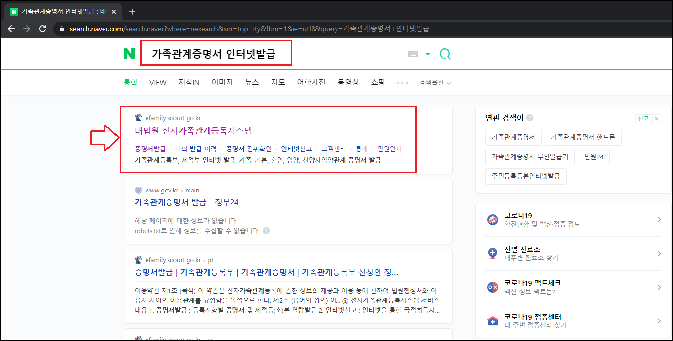
Task: Click chevron on 선별 진료소 row
Action: tap(659, 254)
